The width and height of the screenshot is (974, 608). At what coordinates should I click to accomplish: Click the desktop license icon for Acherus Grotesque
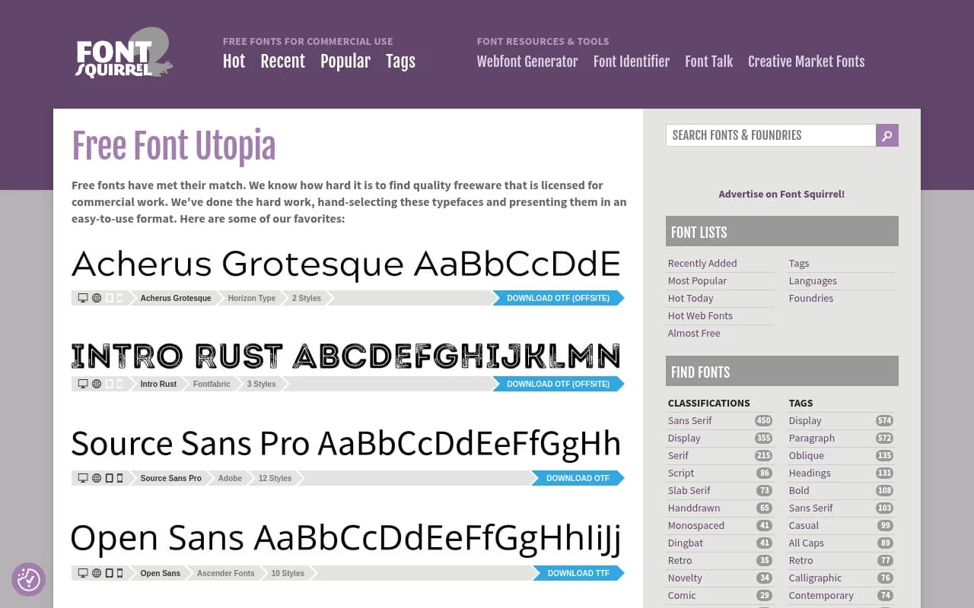[x=83, y=298]
